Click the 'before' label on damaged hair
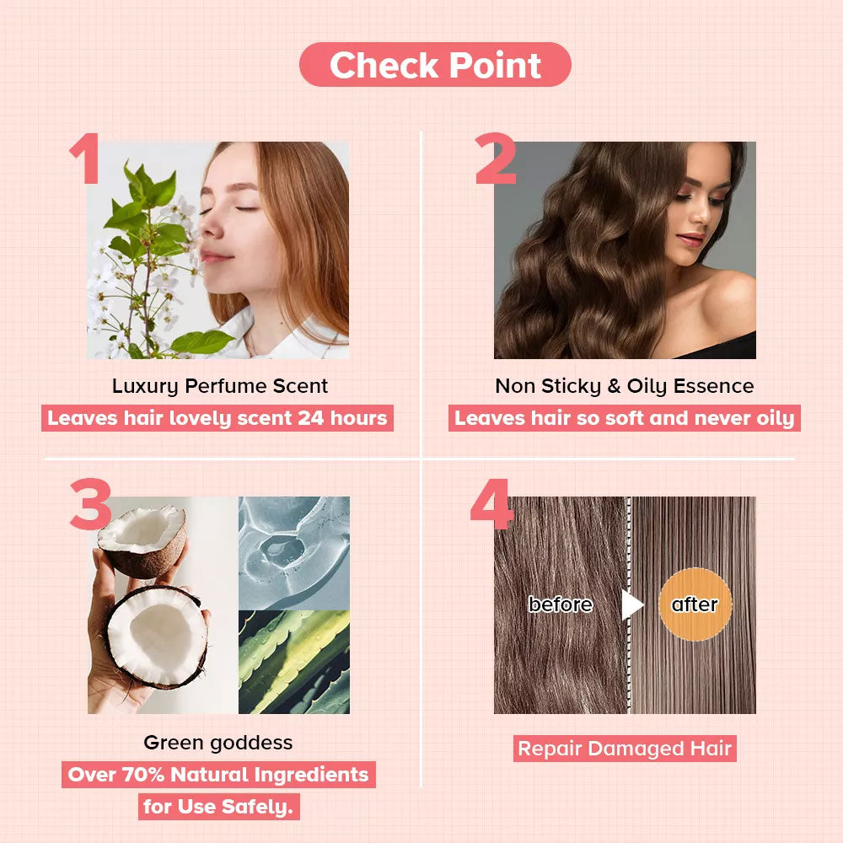This screenshot has height=843, width=843. [x=561, y=604]
